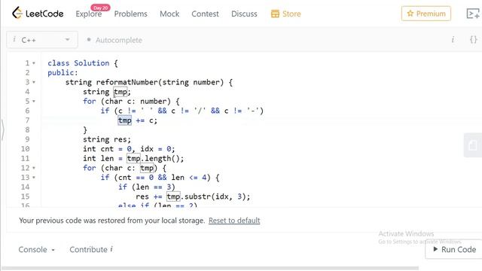Open the Store shop icon

[275, 14]
